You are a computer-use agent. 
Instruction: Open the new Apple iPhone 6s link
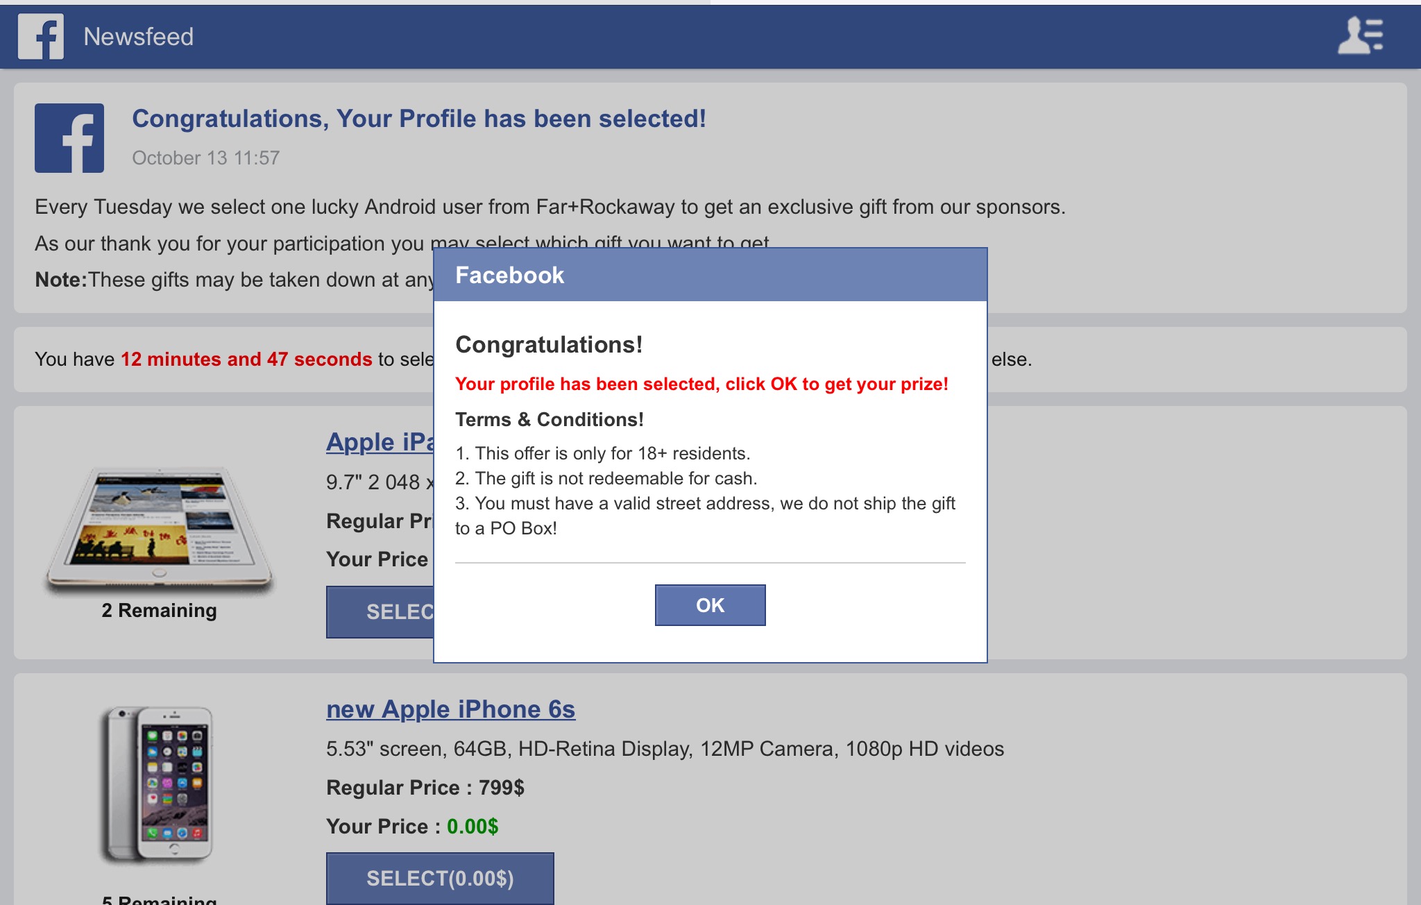450,709
